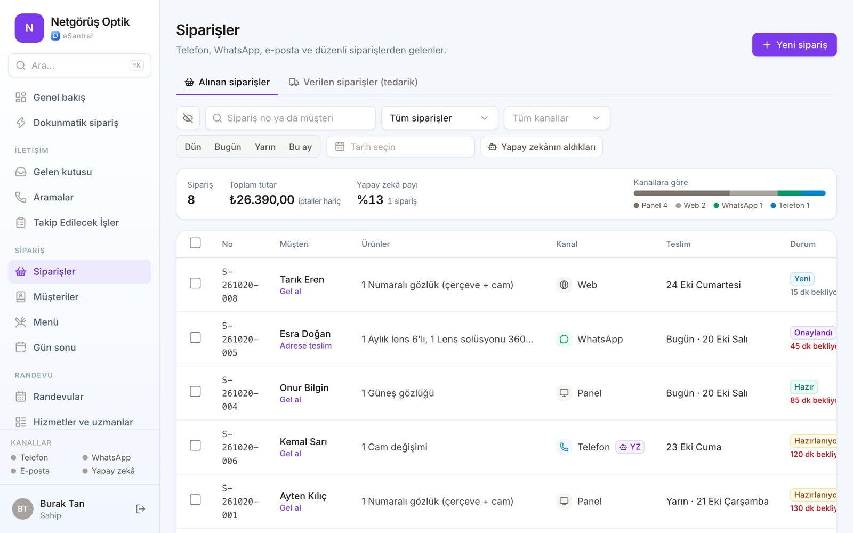Screen dimensions: 853x533
Task: Select all orders with header checkbox
Action: click(x=195, y=243)
